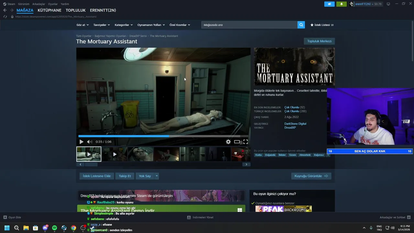414x233 pixels.
Task: Open İndirmeleri Yönet downloads
Action: 200,217
